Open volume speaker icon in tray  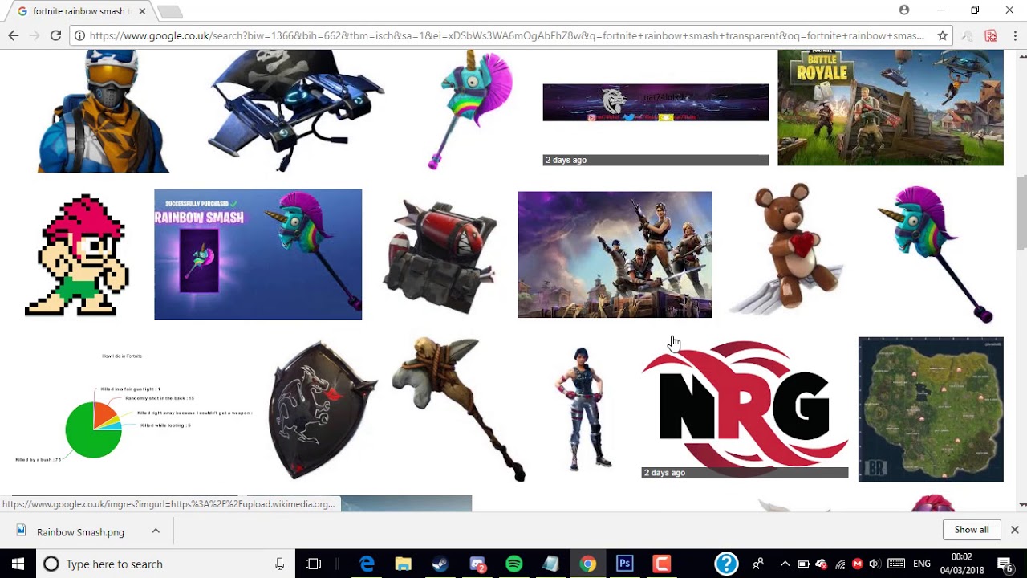click(x=875, y=564)
